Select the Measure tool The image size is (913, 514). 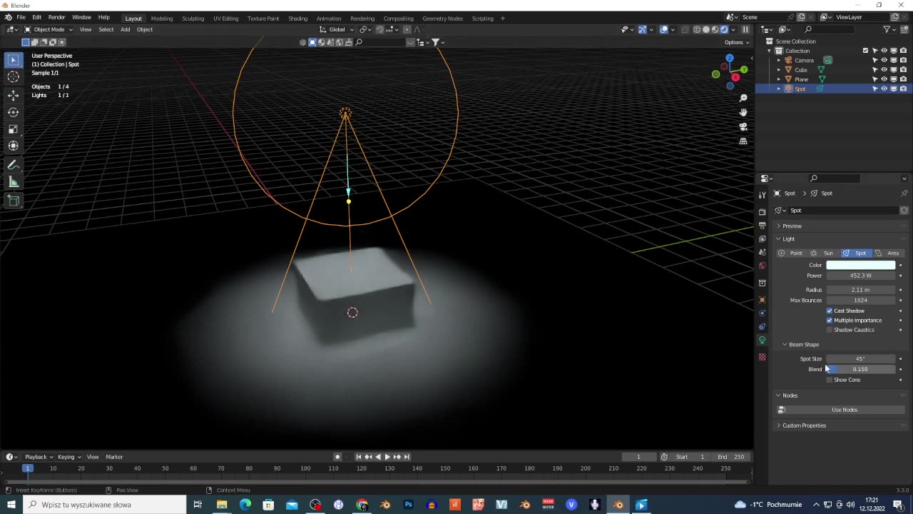pyautogui.click(x=13, y=182)
